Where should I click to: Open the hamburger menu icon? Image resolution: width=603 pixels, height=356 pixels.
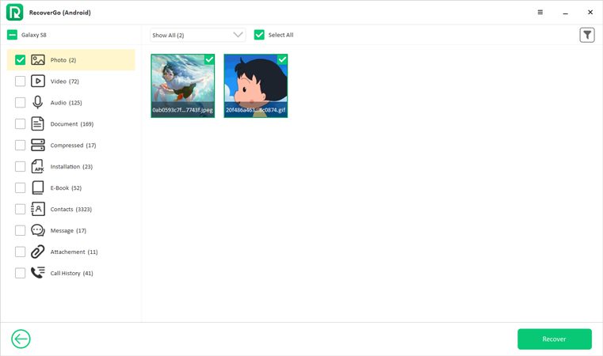pos(540,13)
